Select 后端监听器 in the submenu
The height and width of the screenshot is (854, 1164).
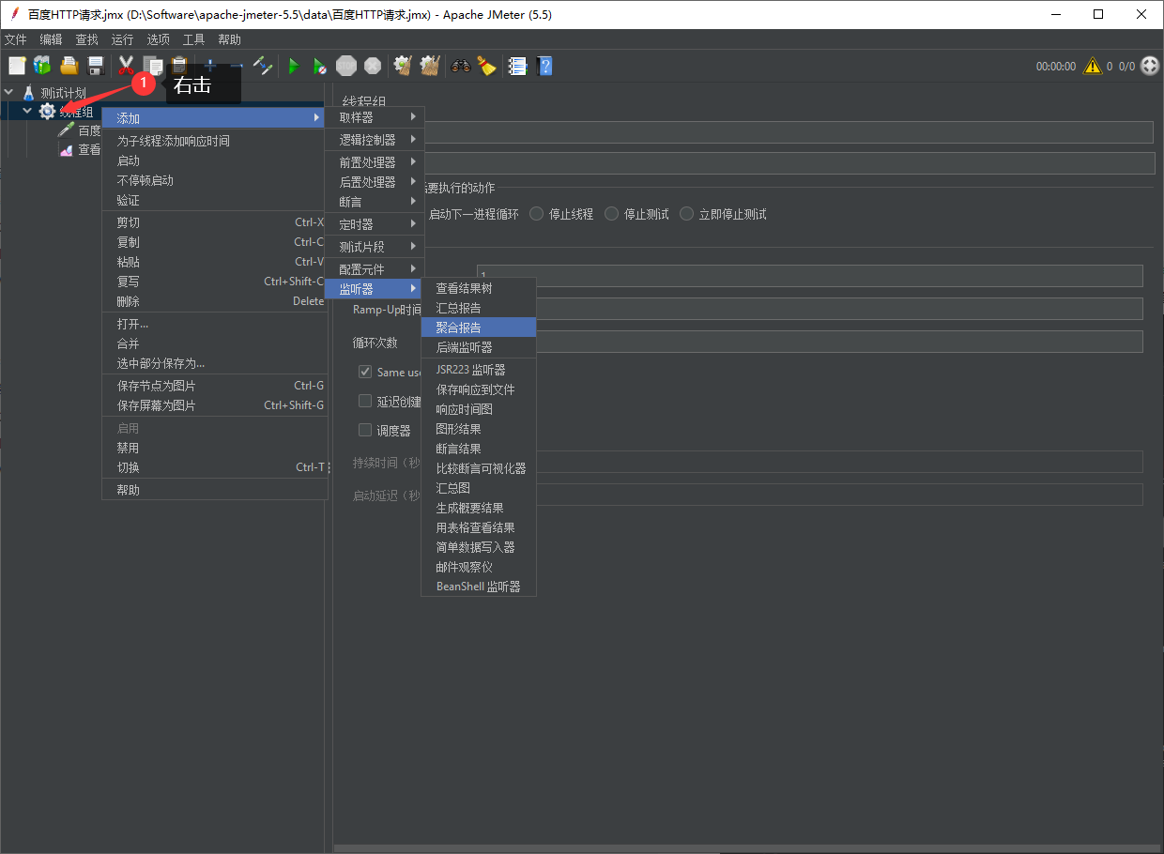click(479, 347)
